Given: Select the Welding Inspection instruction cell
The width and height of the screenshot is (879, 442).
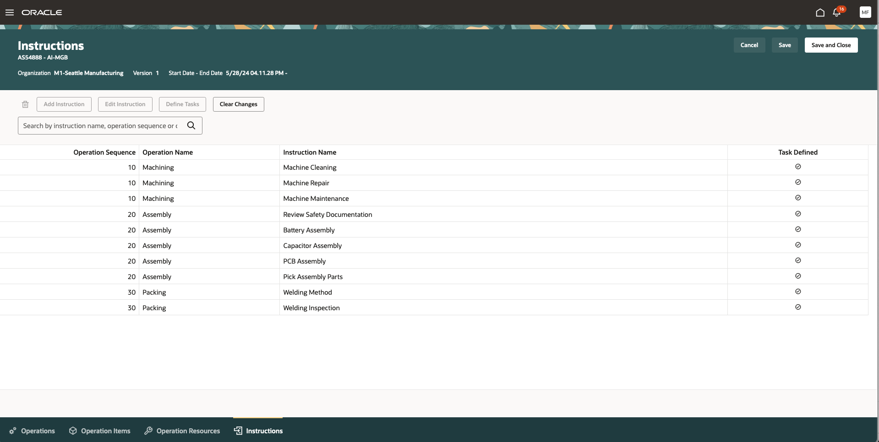Looking at the screenshot, I should point(503,308).
